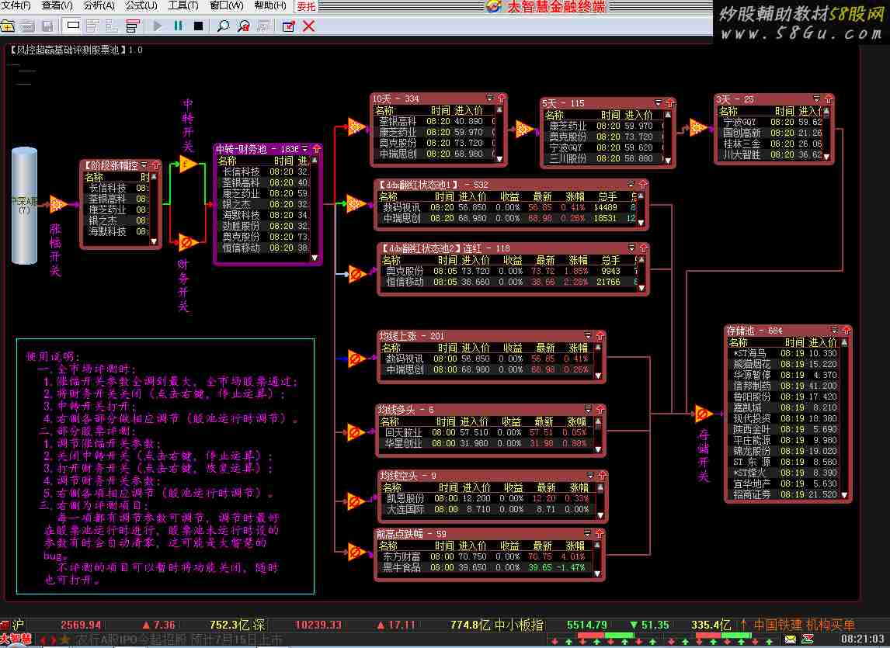
Task: Open dropdown menu of 均线上涨 pool
Action: pyautogui.click(x=588, y=336)
